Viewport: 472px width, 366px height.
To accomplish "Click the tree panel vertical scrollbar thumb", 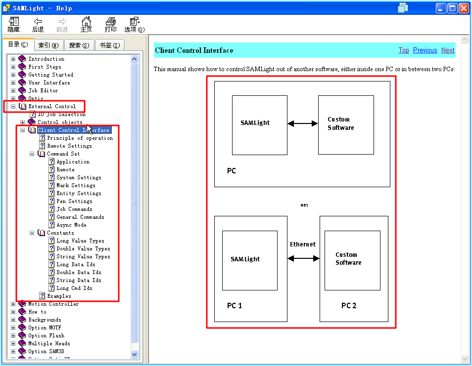I will (134, 203).
